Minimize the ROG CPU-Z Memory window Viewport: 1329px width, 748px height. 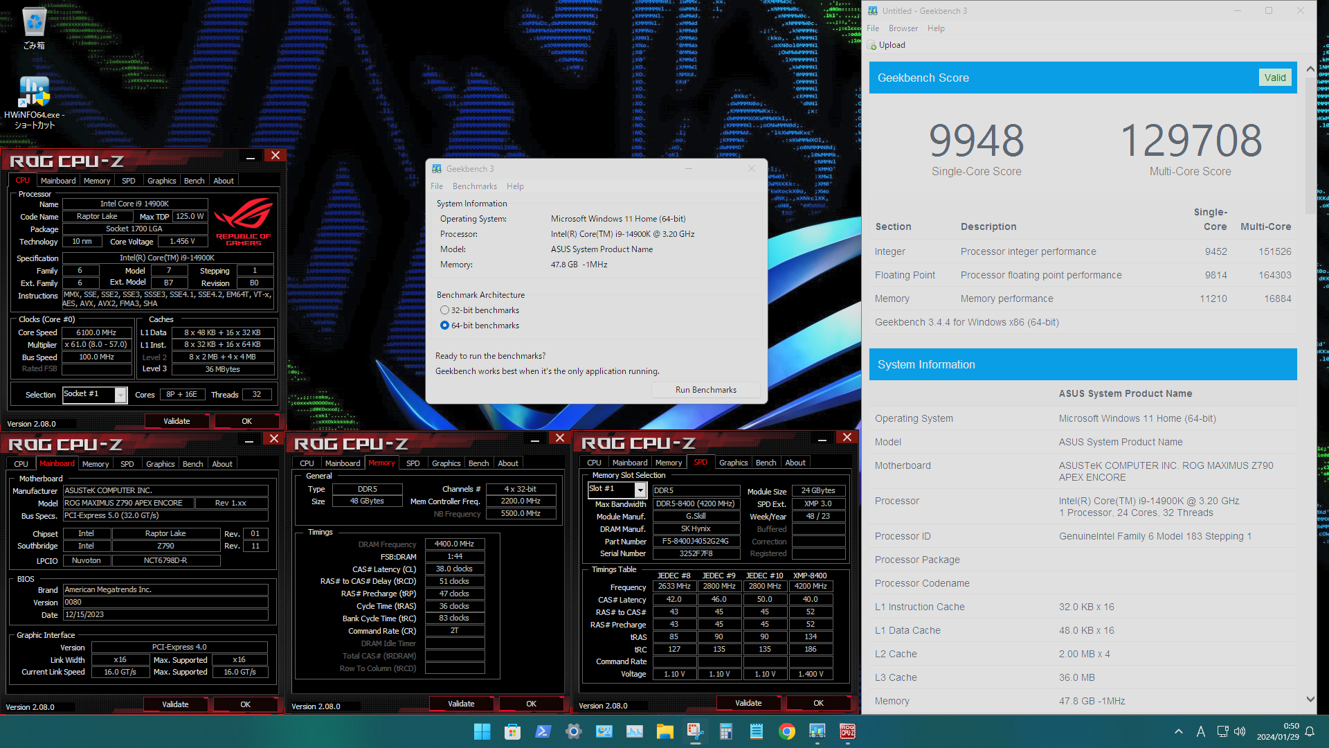(535, 439)
